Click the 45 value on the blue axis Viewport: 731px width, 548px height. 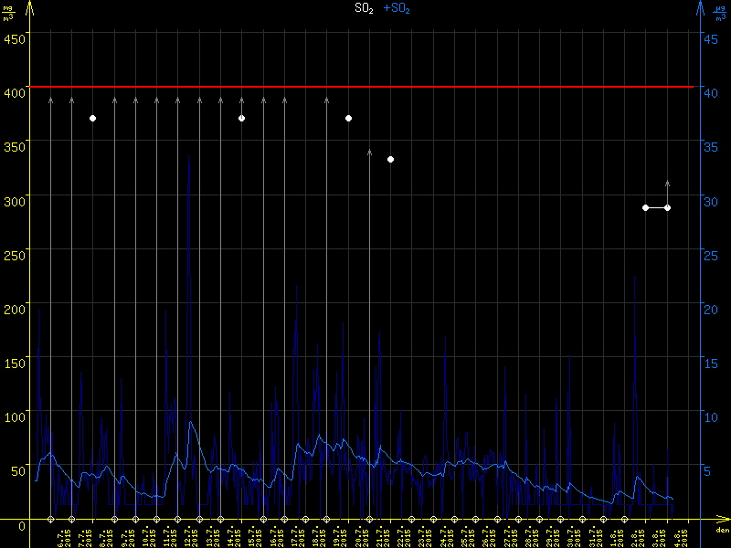click(x=714, y=38)
